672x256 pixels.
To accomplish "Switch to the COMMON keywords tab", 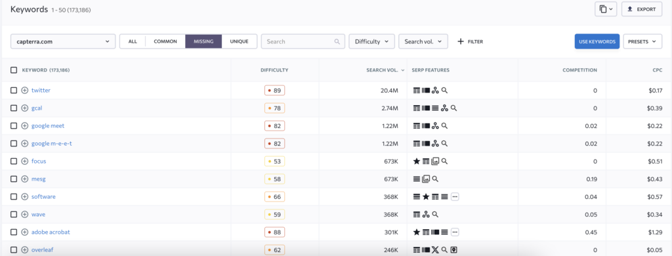I will 165,41.
